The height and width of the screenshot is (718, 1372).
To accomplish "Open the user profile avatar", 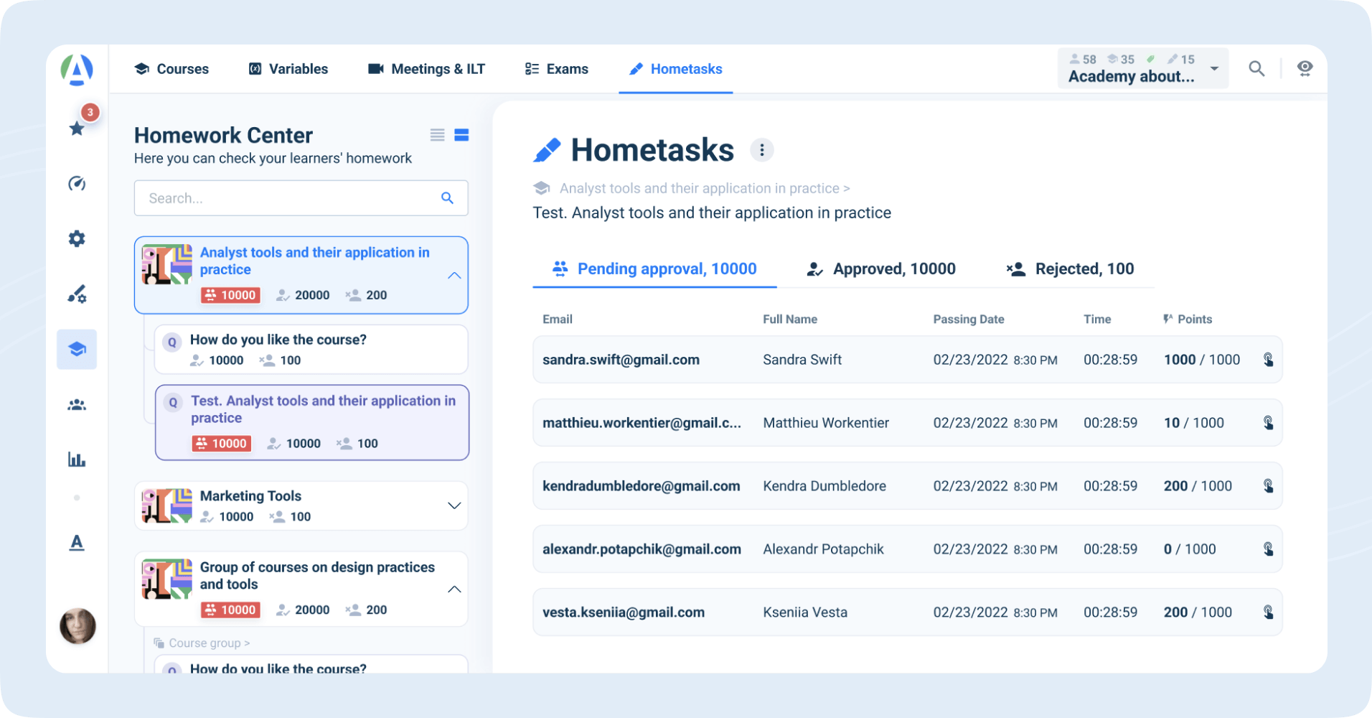I will (77, 626).
